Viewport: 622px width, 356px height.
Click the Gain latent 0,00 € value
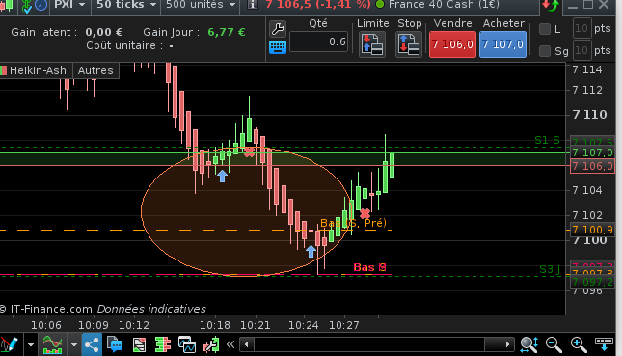click(104, 32)
